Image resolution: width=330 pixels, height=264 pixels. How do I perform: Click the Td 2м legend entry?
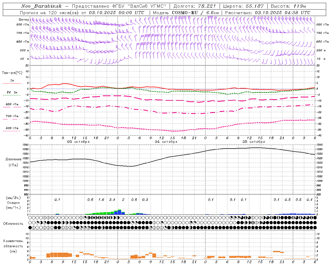(12, 92)
